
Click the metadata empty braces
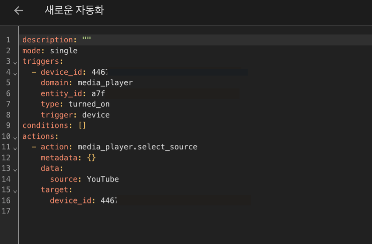[x=91, y=158]
